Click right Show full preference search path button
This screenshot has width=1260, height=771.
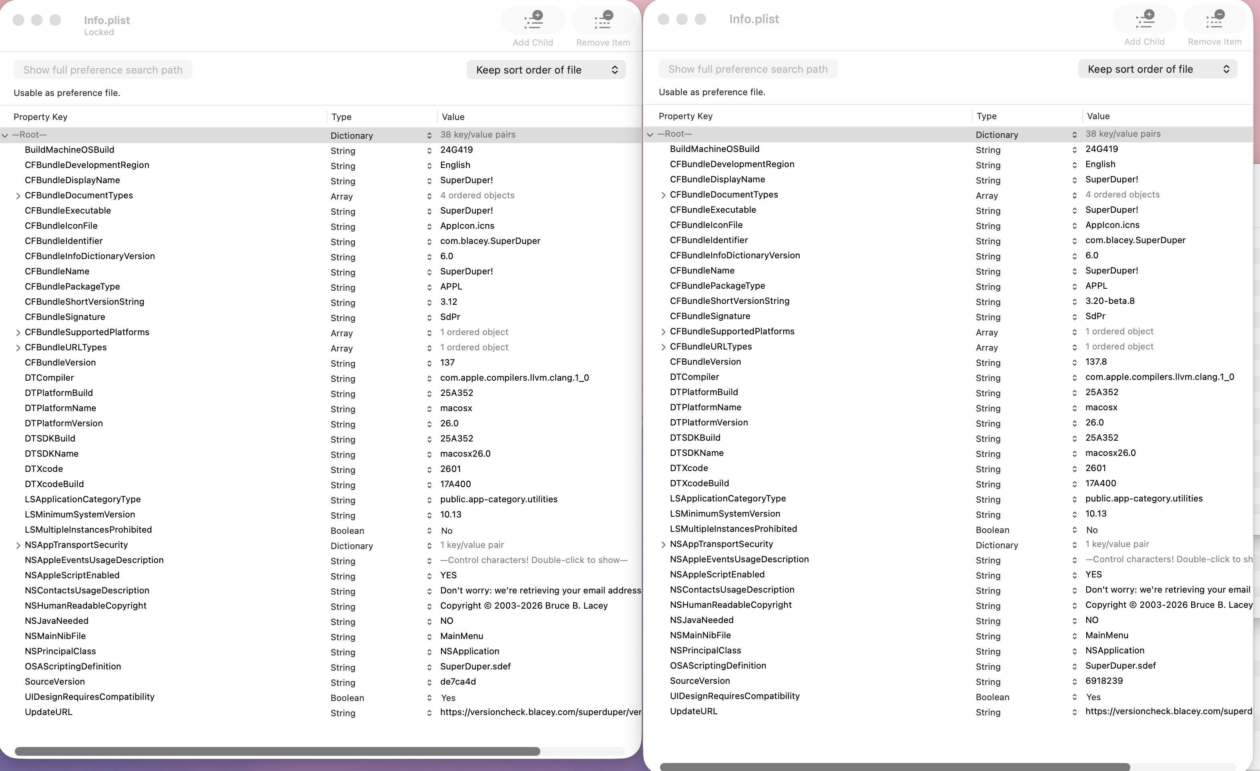click(x=748, y=69)
